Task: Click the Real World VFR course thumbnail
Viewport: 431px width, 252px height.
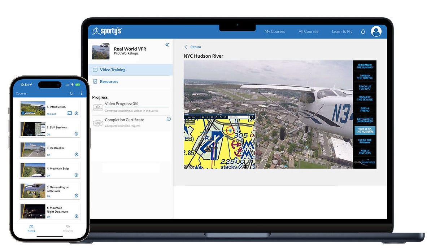Action: [101, 51]
